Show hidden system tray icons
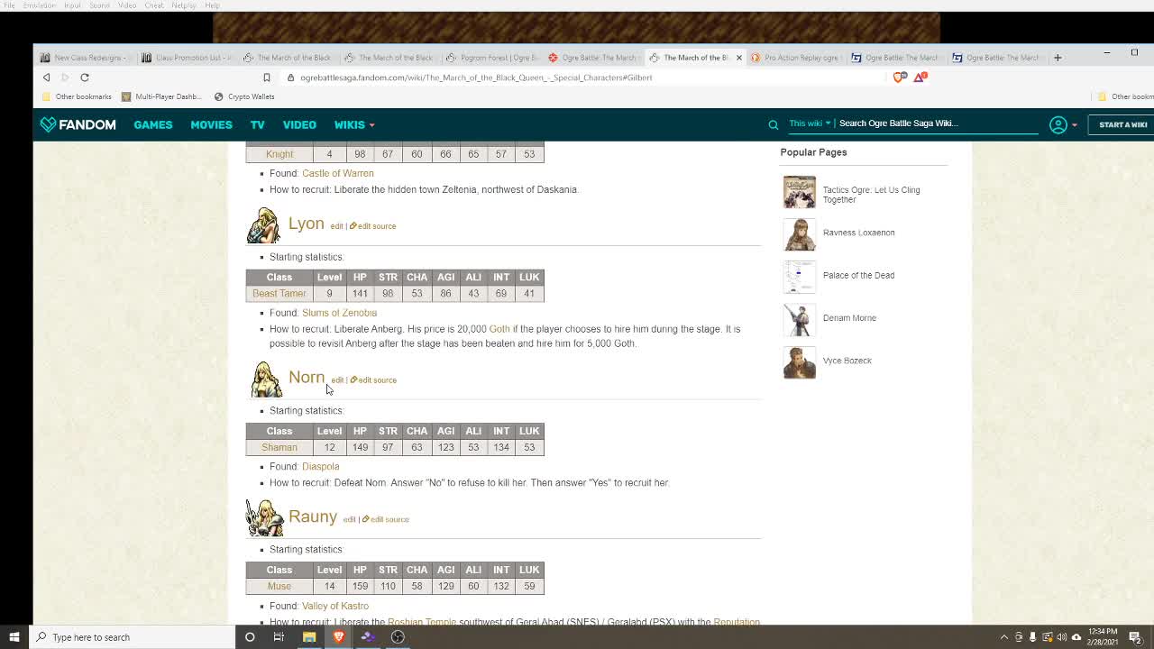Viewport: 1154px width, 649px height. tap(1004, 637)
